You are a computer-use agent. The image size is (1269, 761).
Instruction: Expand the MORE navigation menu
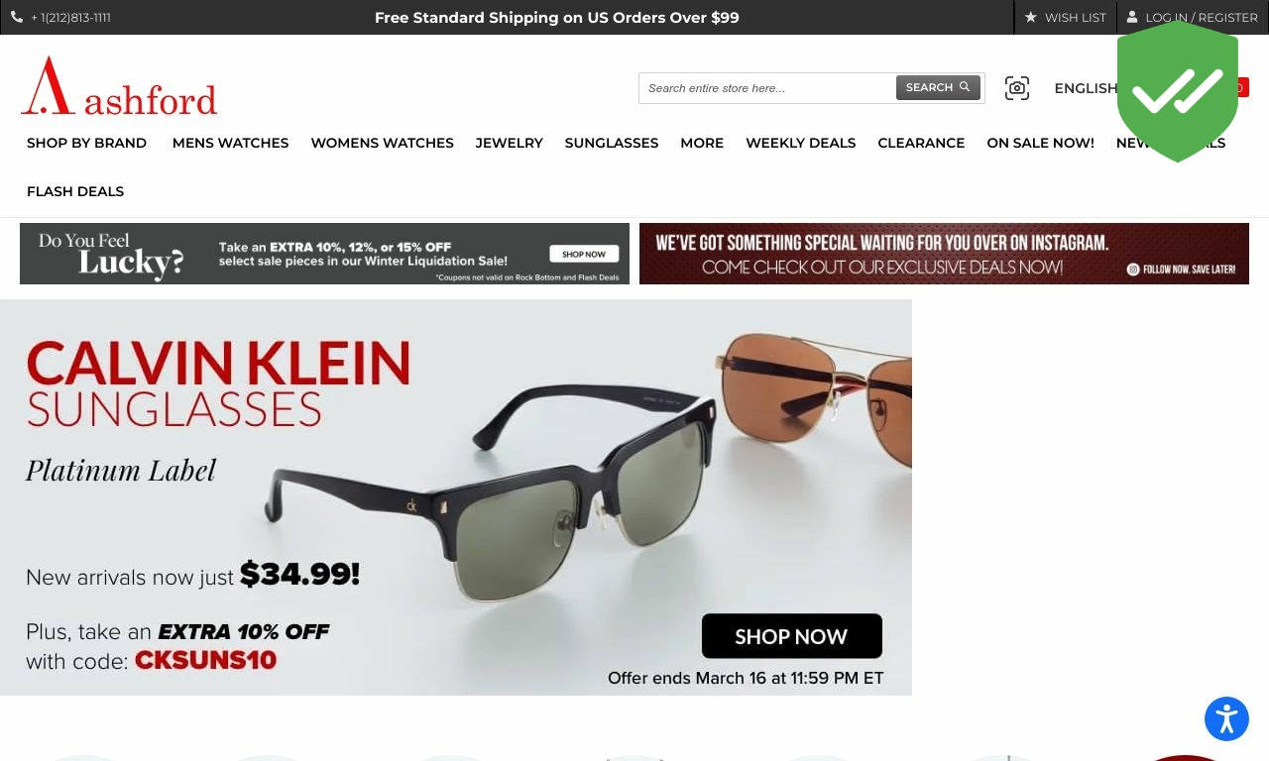[x=702, y=143]
